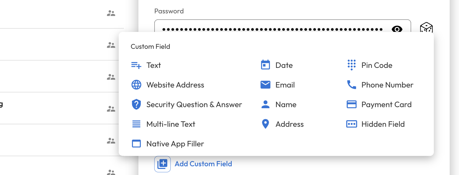Image resolution: width=459 pixels, height=175 pixels.
Task: Pick the Address field type
Action: click(289, 124)
